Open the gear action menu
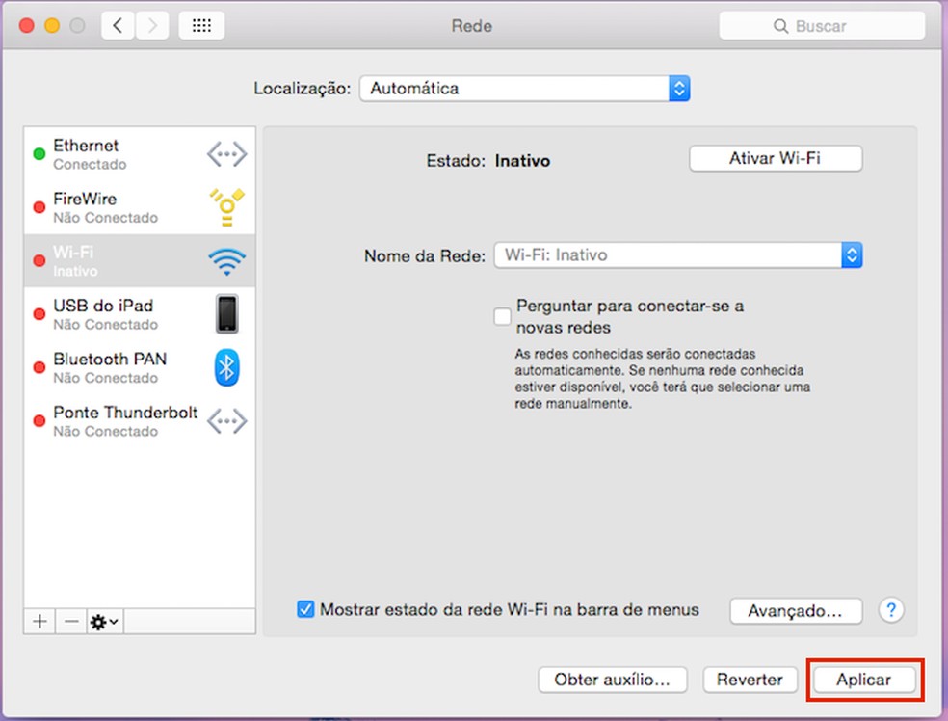This screenshot has height=721, width=948. (x=105, y=621)
